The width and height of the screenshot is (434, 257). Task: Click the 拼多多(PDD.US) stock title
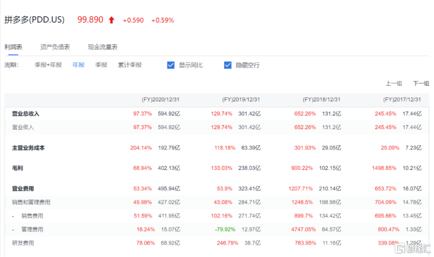tap(35, 20)
